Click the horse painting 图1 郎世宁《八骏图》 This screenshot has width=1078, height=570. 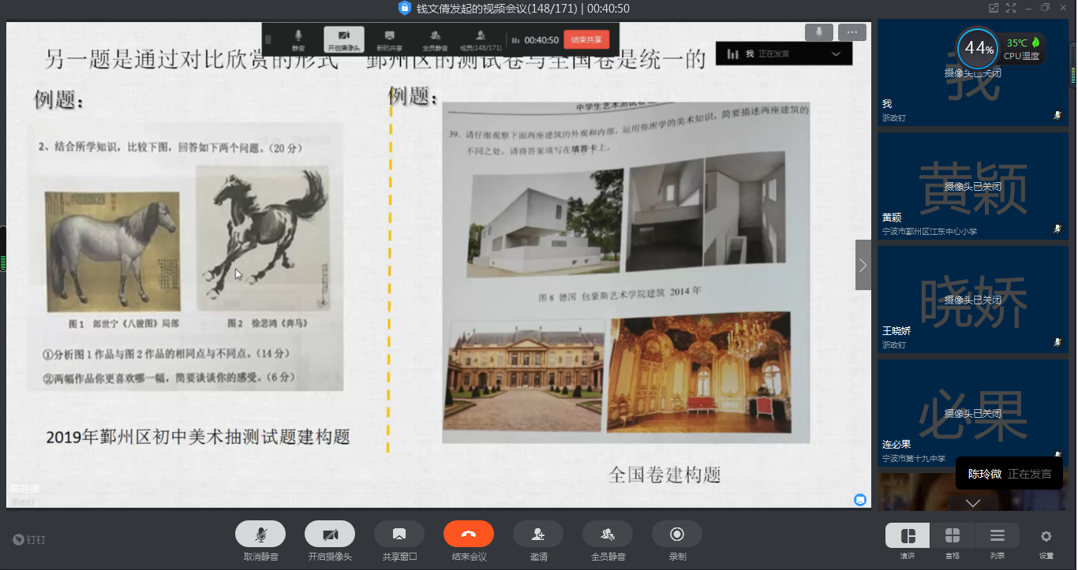[x=111, y=252]
